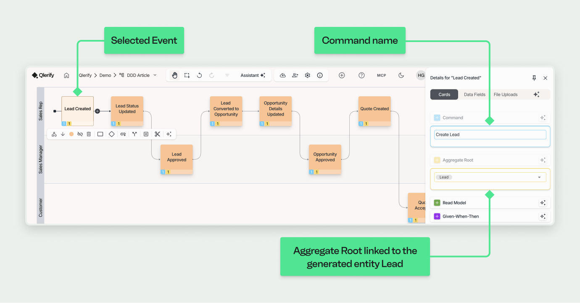This screenshot has width=580, height=303.
Task: Open the Assistant with sparkle icon
Action: (x=253, y=75)
